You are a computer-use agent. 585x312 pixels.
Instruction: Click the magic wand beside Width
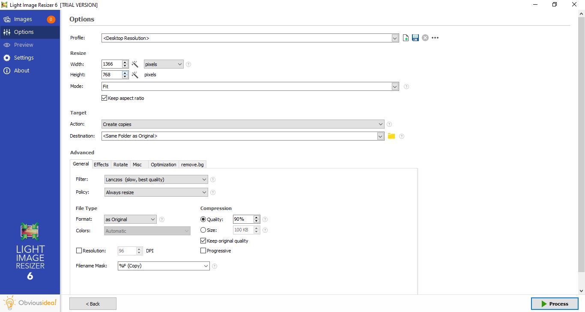pyautogui.click(x=135, y=64)
